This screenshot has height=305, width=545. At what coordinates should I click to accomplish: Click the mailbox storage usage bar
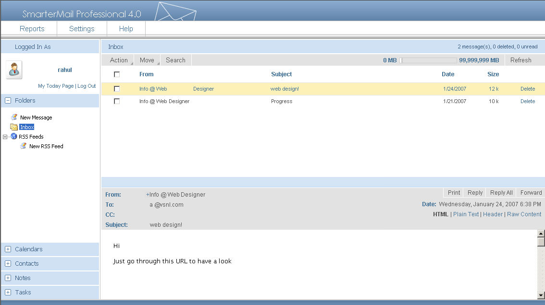coord(427,60)
